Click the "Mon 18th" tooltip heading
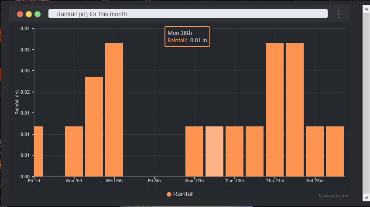The width and height of the screenshot is (370, 207). click(x=180, y=33)
